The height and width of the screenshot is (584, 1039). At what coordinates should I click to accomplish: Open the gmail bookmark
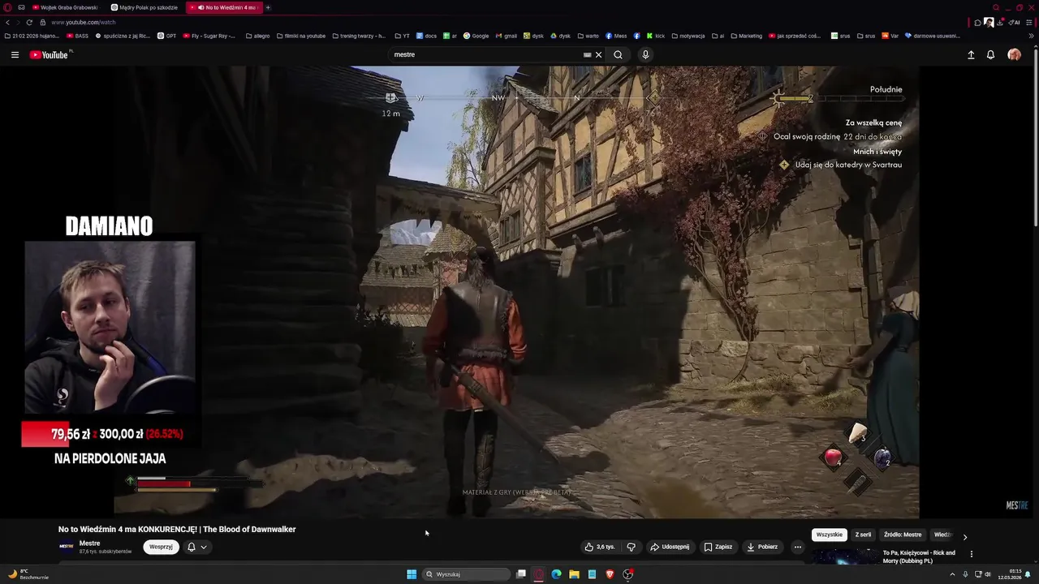506,36
